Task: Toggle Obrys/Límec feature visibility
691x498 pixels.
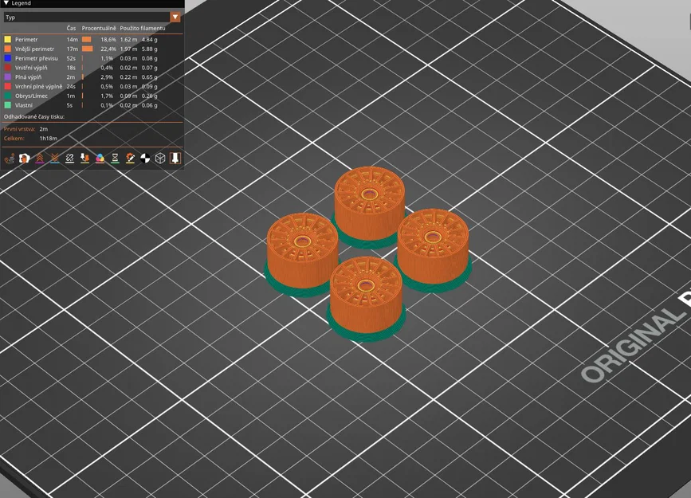Action: [31, 96]
